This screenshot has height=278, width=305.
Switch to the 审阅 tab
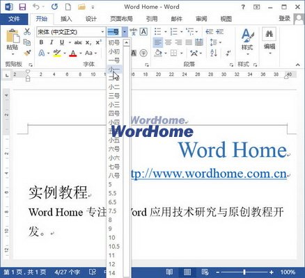point(201,19)
